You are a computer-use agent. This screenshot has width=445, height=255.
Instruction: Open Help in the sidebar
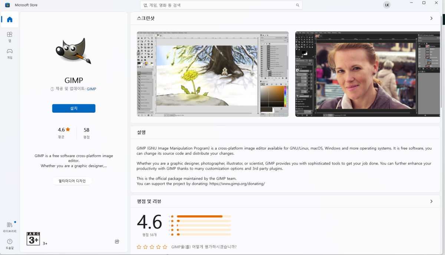(10, 243)
